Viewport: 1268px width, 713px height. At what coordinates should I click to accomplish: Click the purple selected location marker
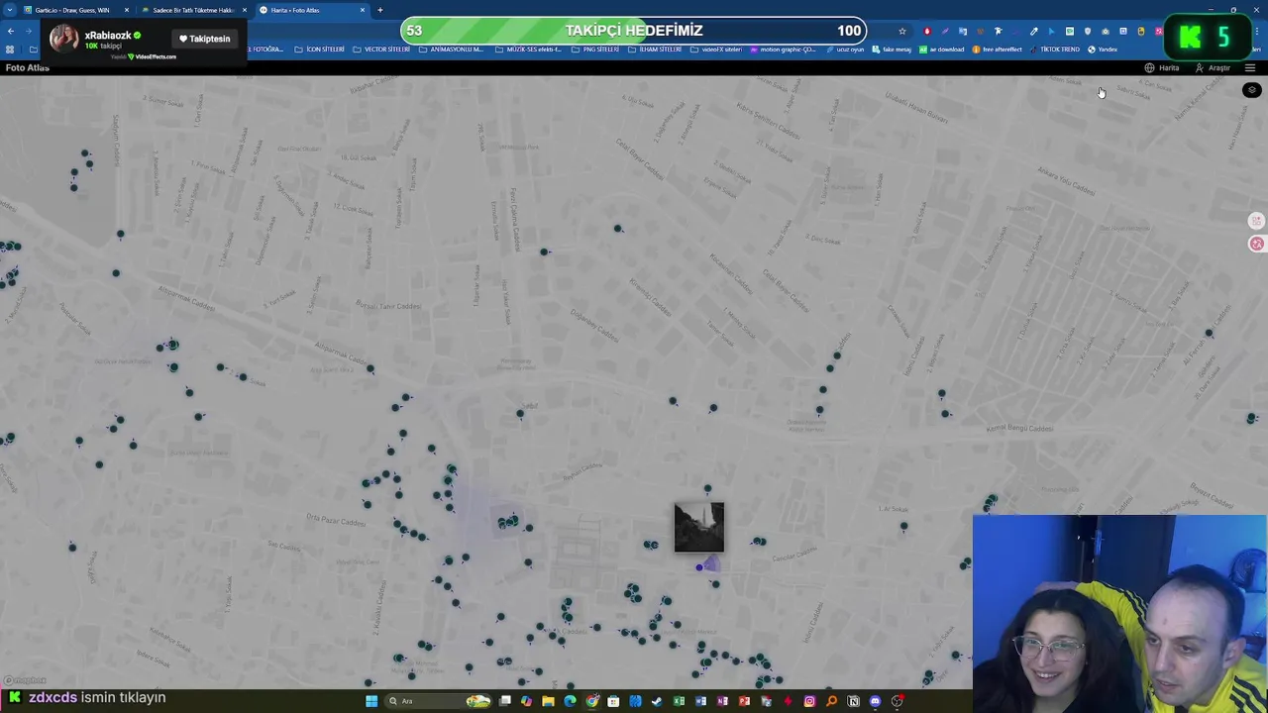[x=699, y=566]
